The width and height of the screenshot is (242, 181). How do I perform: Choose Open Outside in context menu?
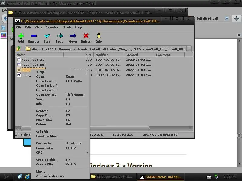click(60, 94)
